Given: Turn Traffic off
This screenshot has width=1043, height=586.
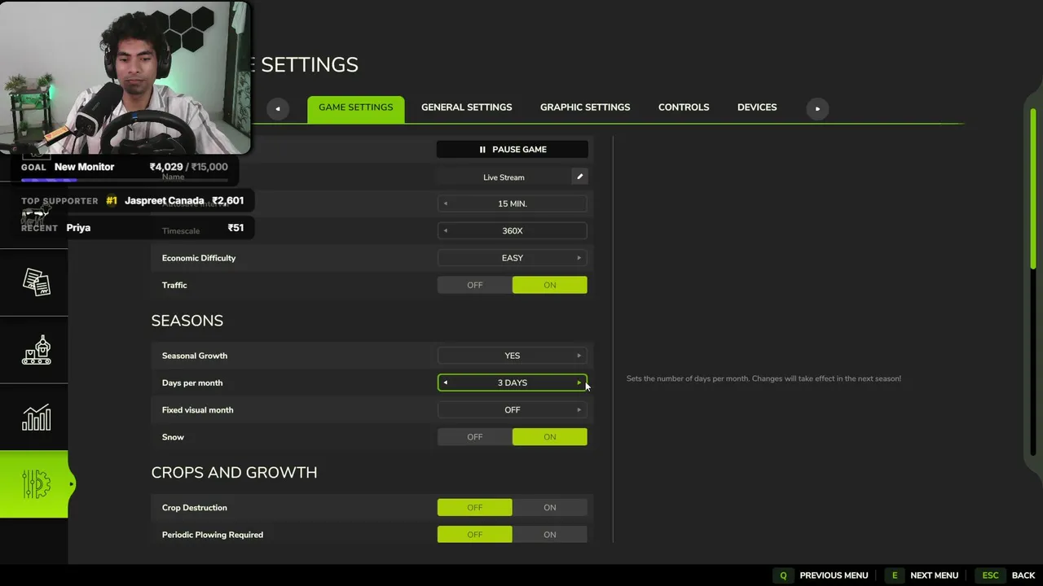Looking at the screenshot, I should [x=475, y=285].
